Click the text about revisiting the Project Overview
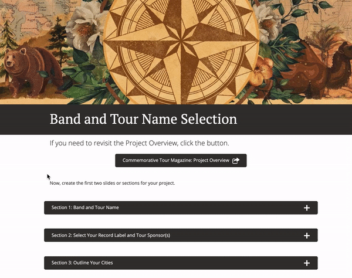Viewport: 352px width, 278px height. pos(140,143)
